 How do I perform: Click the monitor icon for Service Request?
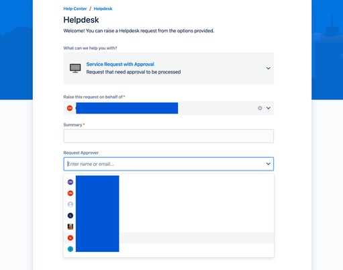(x=75, y=68)
